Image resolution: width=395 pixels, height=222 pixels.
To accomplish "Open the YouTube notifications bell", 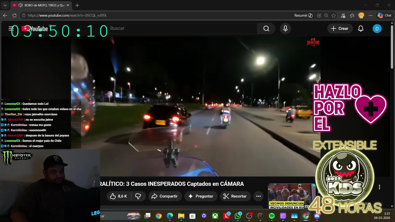I will pyautogui.click(x=360, y=29).
